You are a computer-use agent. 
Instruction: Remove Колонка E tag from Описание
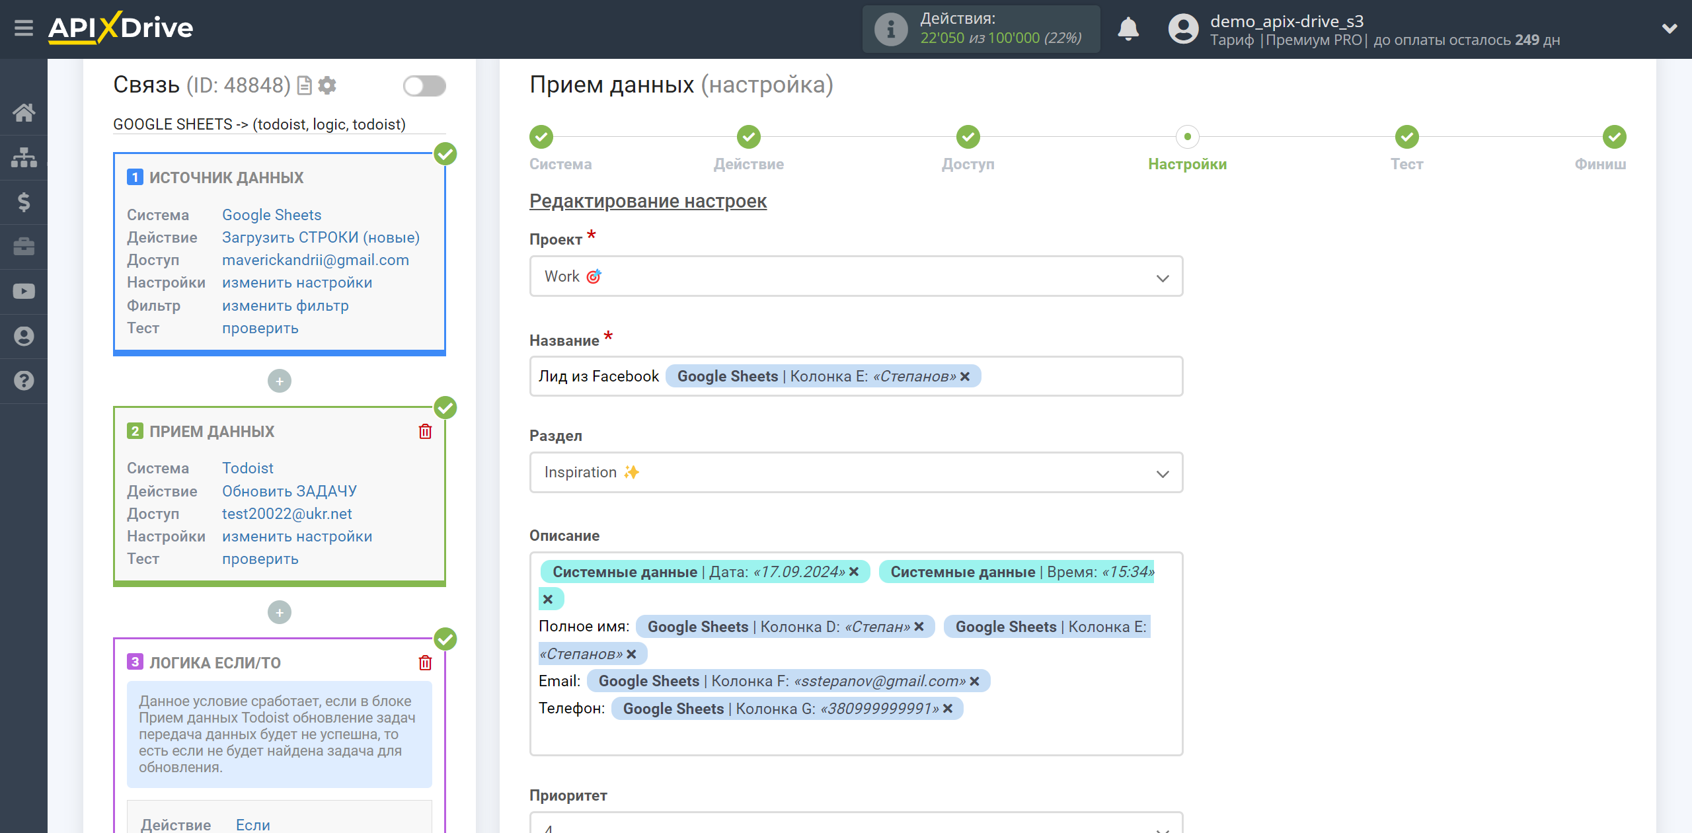pos(631,654)
